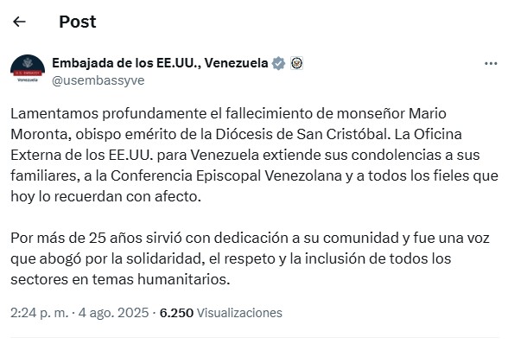Click the 2:24 p. m. timestamp
The image size is (508, 344).
tap(40, 313)
